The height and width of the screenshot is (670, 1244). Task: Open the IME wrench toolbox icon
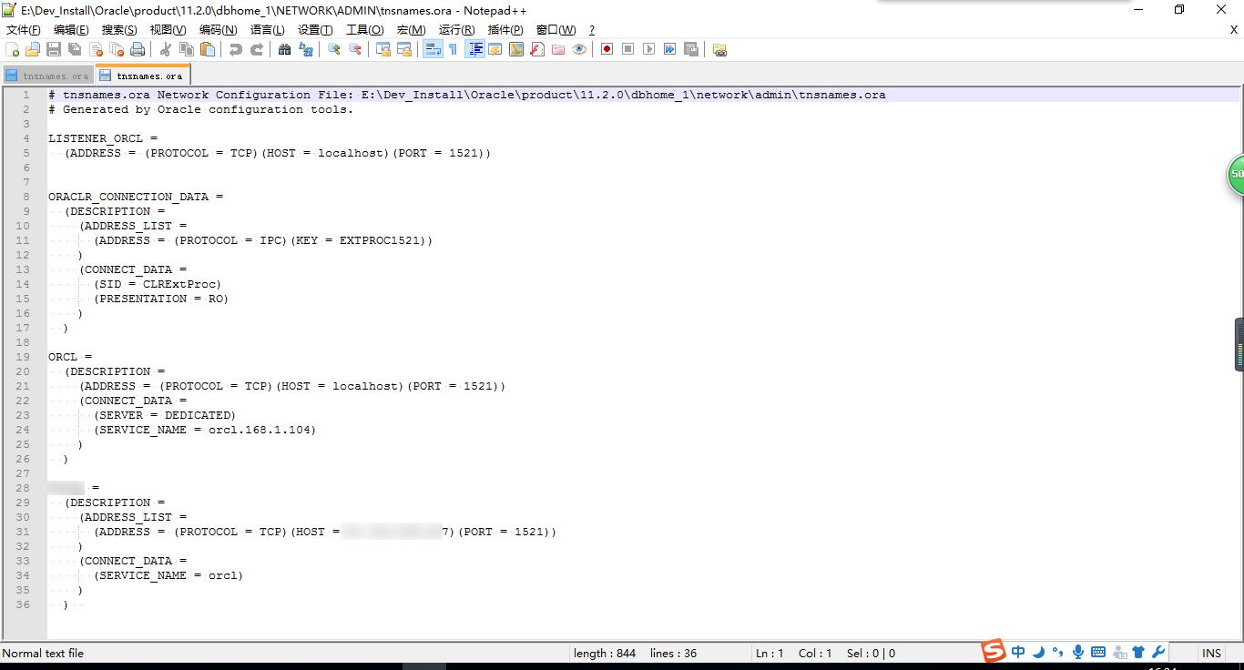point(1158,652)
